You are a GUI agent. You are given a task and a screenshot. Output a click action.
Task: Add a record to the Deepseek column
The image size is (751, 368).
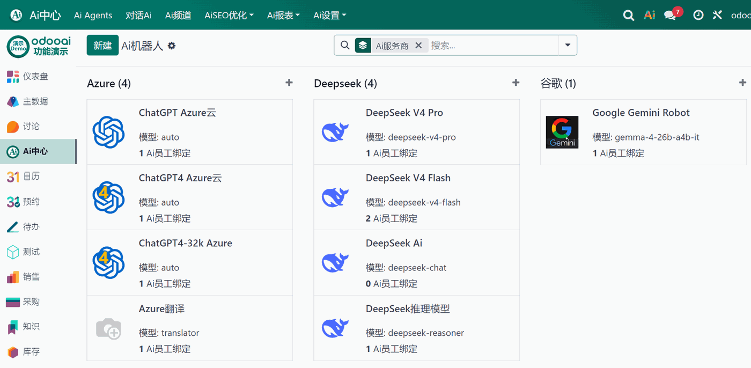[x=516, y=83]
